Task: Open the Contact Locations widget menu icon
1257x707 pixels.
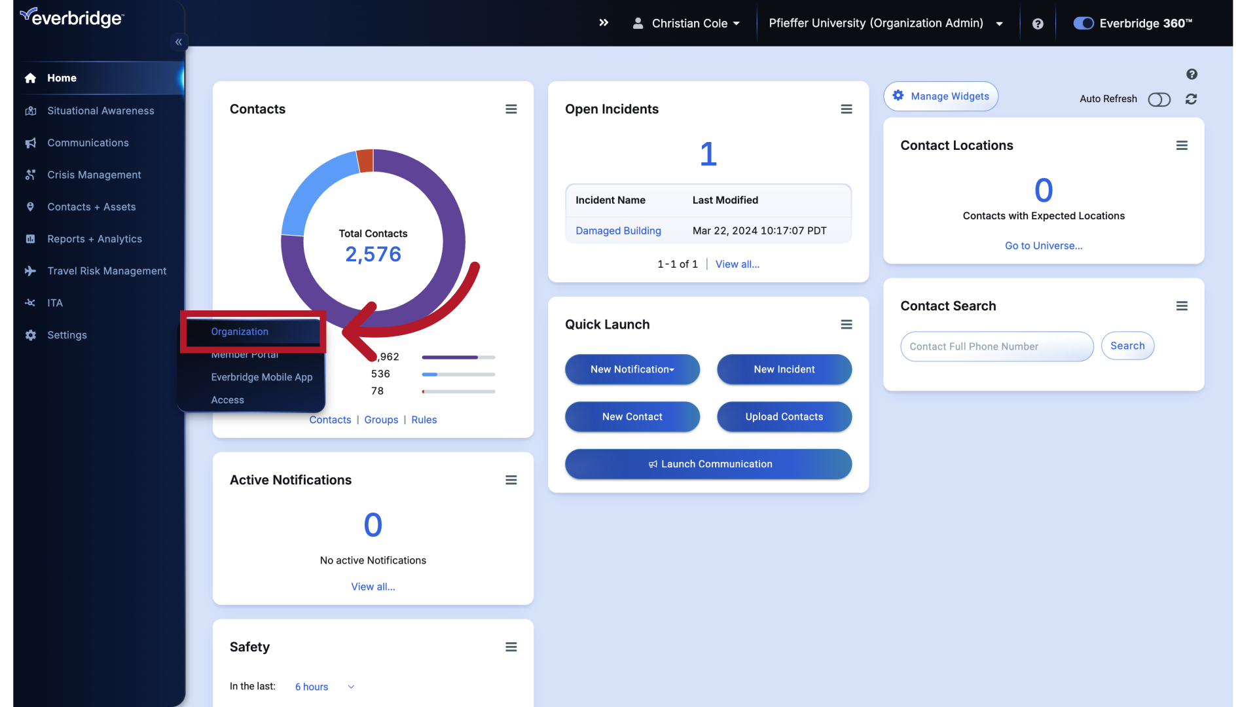Action: [1182, 145]
